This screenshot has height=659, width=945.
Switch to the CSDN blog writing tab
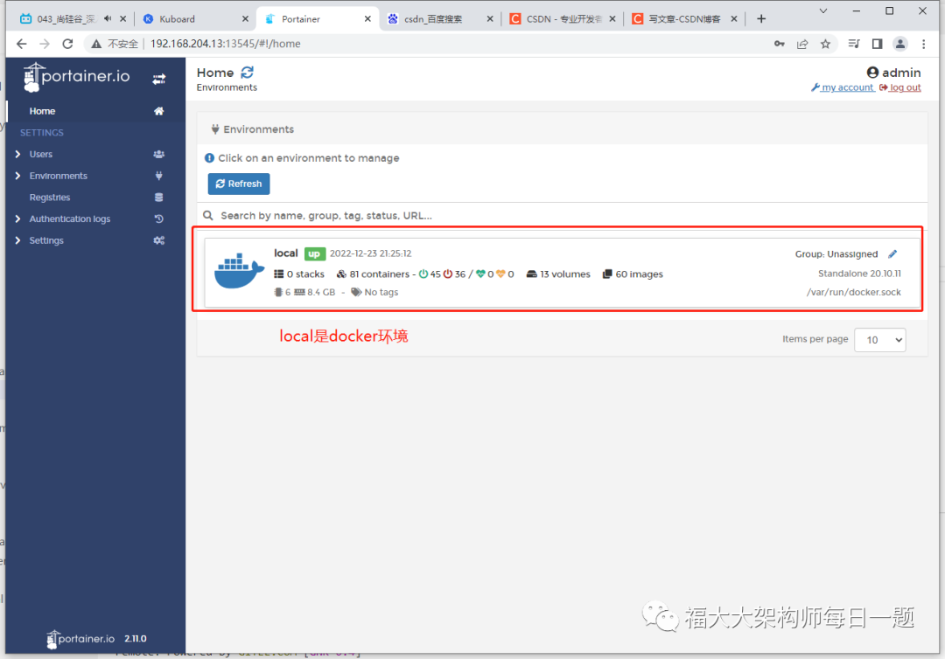pyautogui.click(x=684, y=19)
